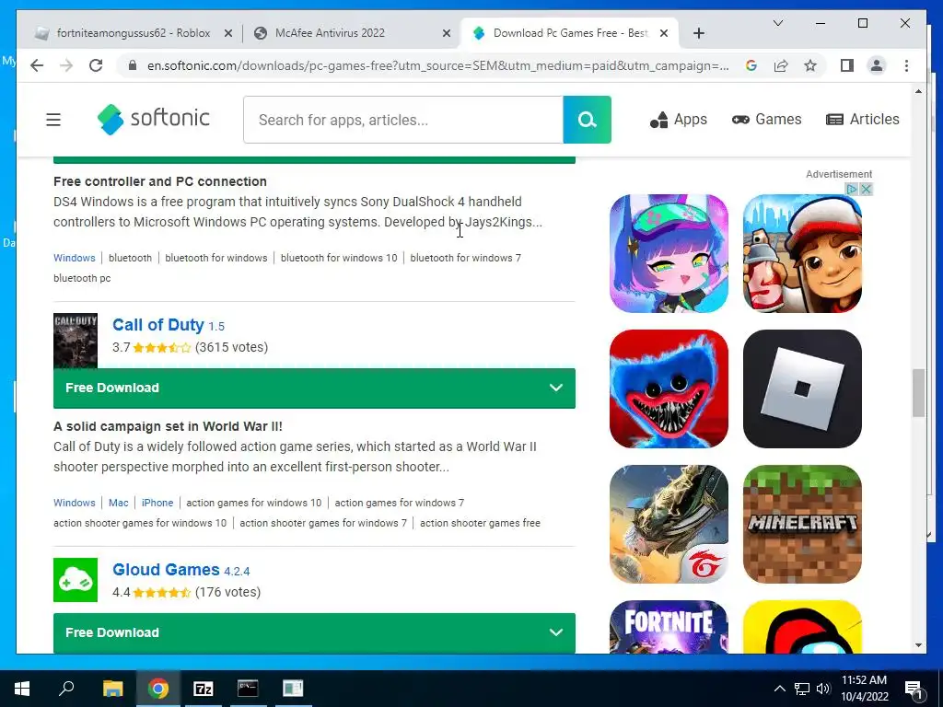Open 7-Zip from the taskbar
943x707 pixels.
pos(204,689)
